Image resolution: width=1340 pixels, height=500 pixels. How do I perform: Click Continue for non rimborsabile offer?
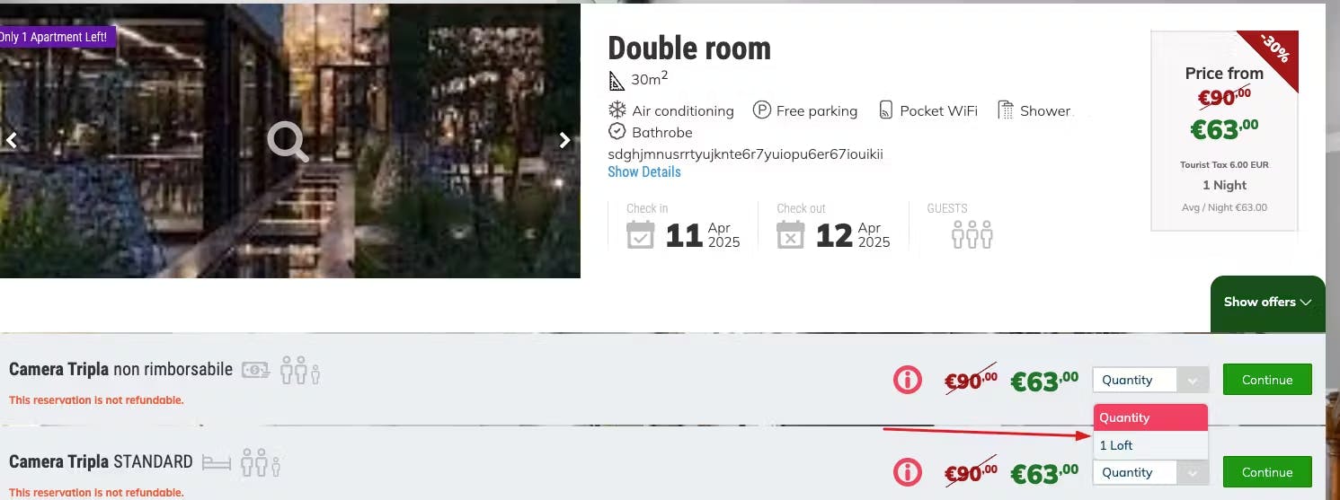coord(1267,380)
